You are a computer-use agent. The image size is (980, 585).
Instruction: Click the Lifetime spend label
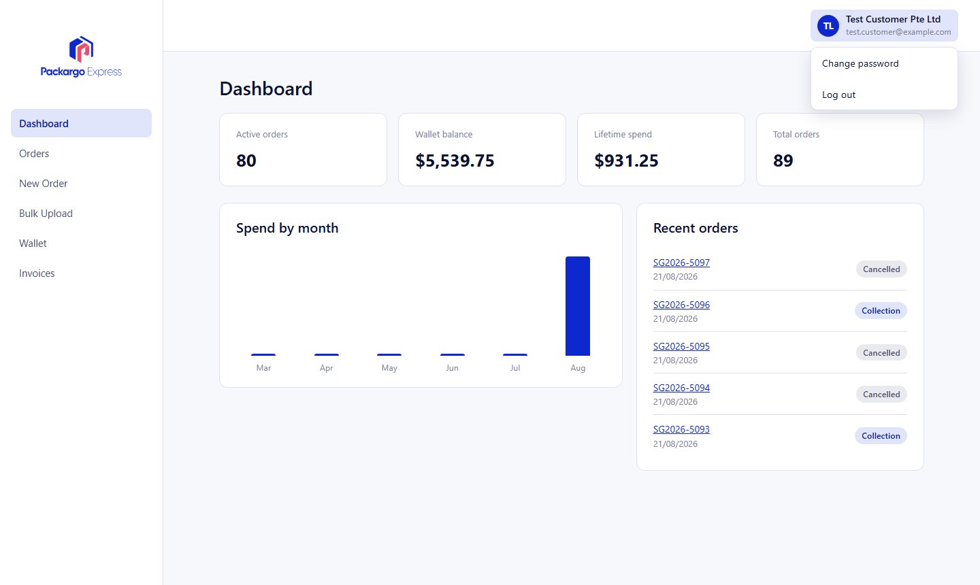623,135
